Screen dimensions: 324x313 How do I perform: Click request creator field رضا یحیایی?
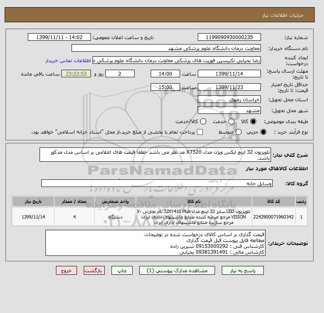[177, 60]
